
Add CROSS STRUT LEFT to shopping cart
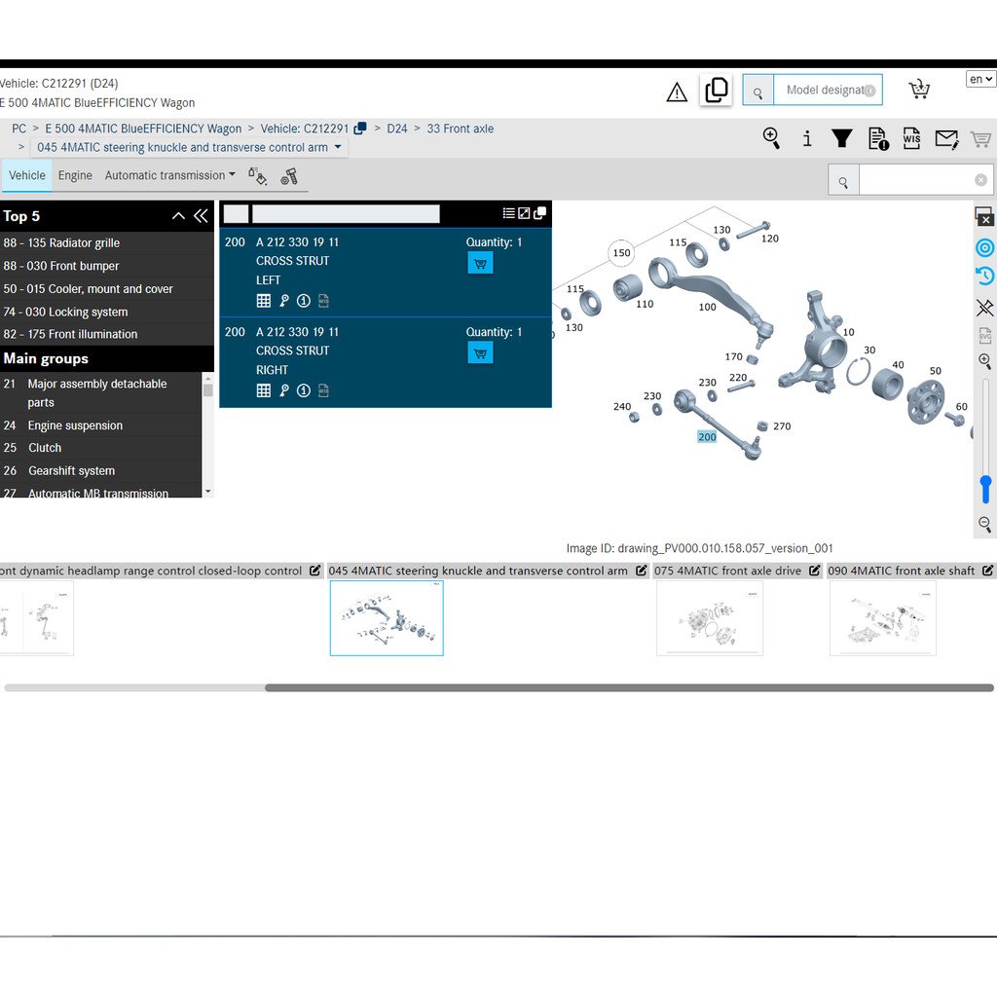[x=480, y=263]
